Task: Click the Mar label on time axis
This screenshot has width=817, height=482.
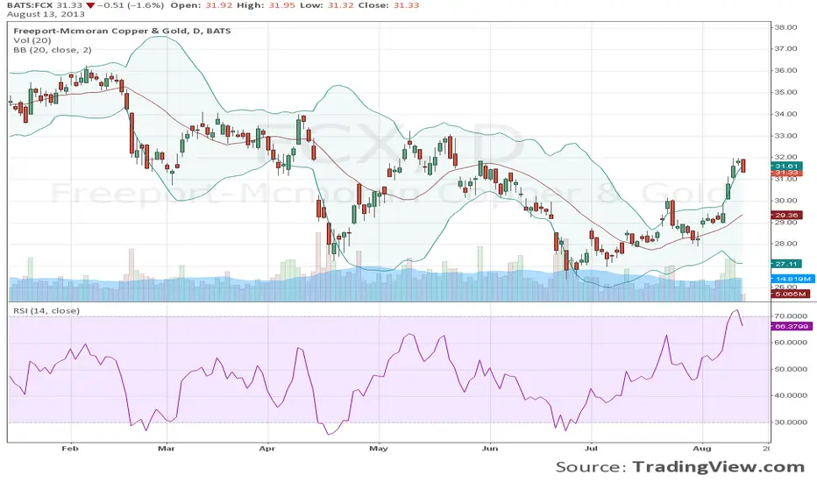Action: [167, 448]
